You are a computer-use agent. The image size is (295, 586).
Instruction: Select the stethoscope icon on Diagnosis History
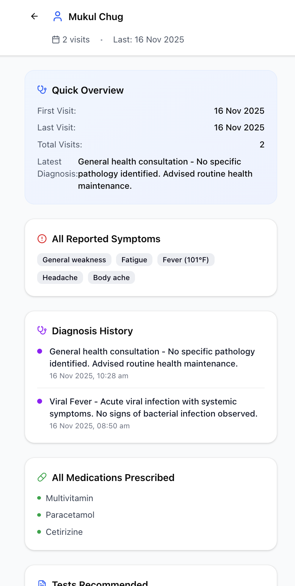42,331
